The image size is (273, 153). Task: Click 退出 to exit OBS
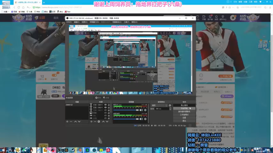pos(184,121)
